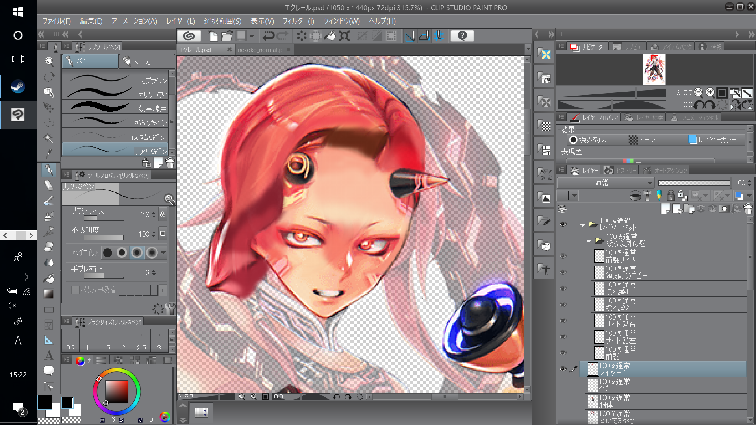Delete the selected sub tool with trash icon
This screenshot has height=425, width=756.
pos(170,163)
